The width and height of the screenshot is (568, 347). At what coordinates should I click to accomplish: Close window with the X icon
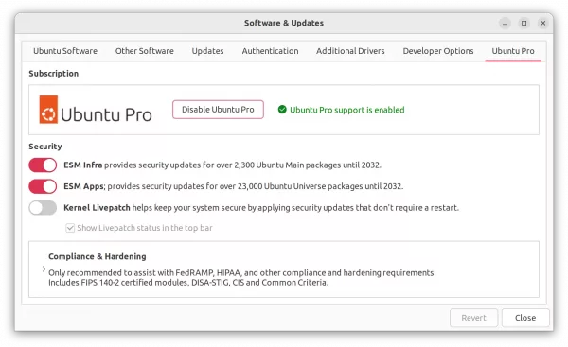(x=543, y=23)
